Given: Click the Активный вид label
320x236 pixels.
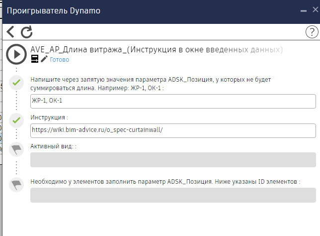Looking at the screenshot, I should (53, 146).
